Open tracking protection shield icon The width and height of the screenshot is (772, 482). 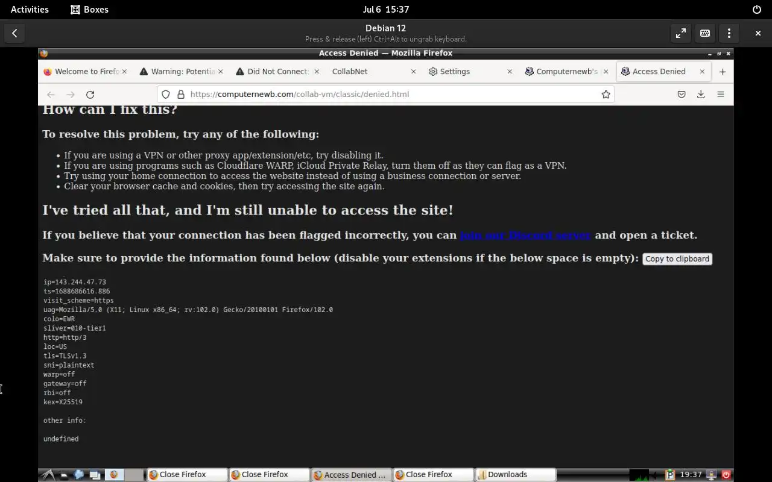tap(166, 95)
